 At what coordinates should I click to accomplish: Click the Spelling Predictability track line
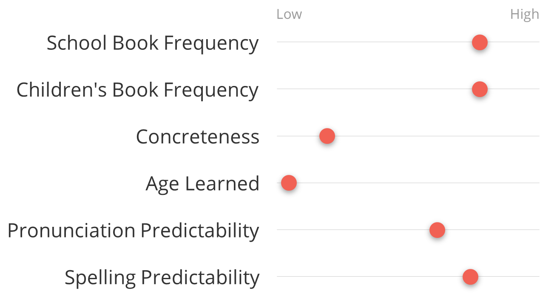pyautogui.click(x=408, y=277)
